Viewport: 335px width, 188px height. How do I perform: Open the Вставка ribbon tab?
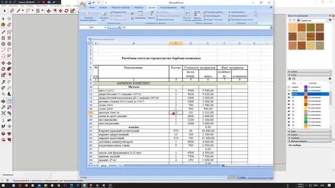103,7
